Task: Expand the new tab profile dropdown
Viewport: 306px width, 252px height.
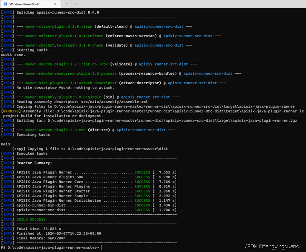Action: point(76,4)
